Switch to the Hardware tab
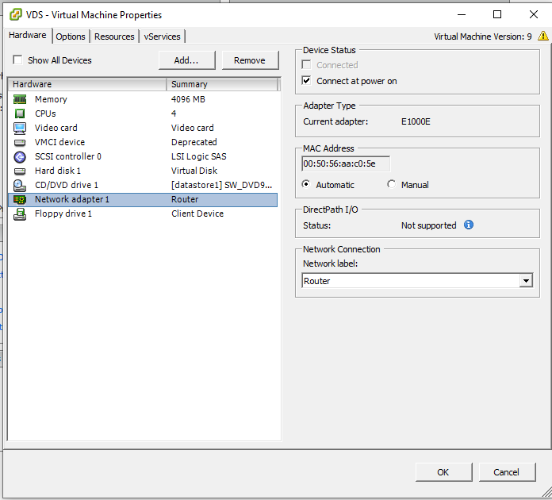 [x=28, y=35]
